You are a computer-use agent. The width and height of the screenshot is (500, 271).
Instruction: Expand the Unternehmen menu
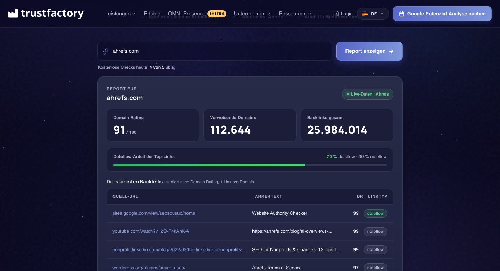point(252,14)
